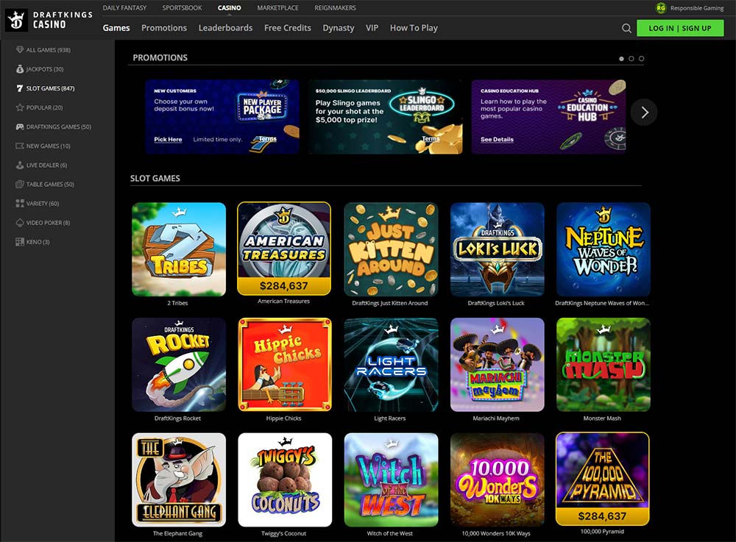
Task: Click the Pick Here link
Action: point(168,139)
